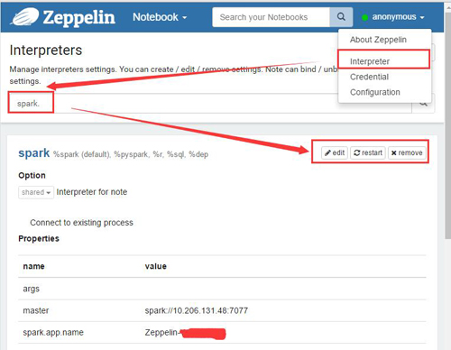The width and height of the screenshot is (451, 350).
Task: Click the green status dot near anonymous
Action: (364, 17)
